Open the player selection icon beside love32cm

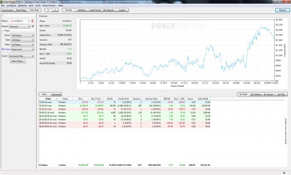click(32, 21)
